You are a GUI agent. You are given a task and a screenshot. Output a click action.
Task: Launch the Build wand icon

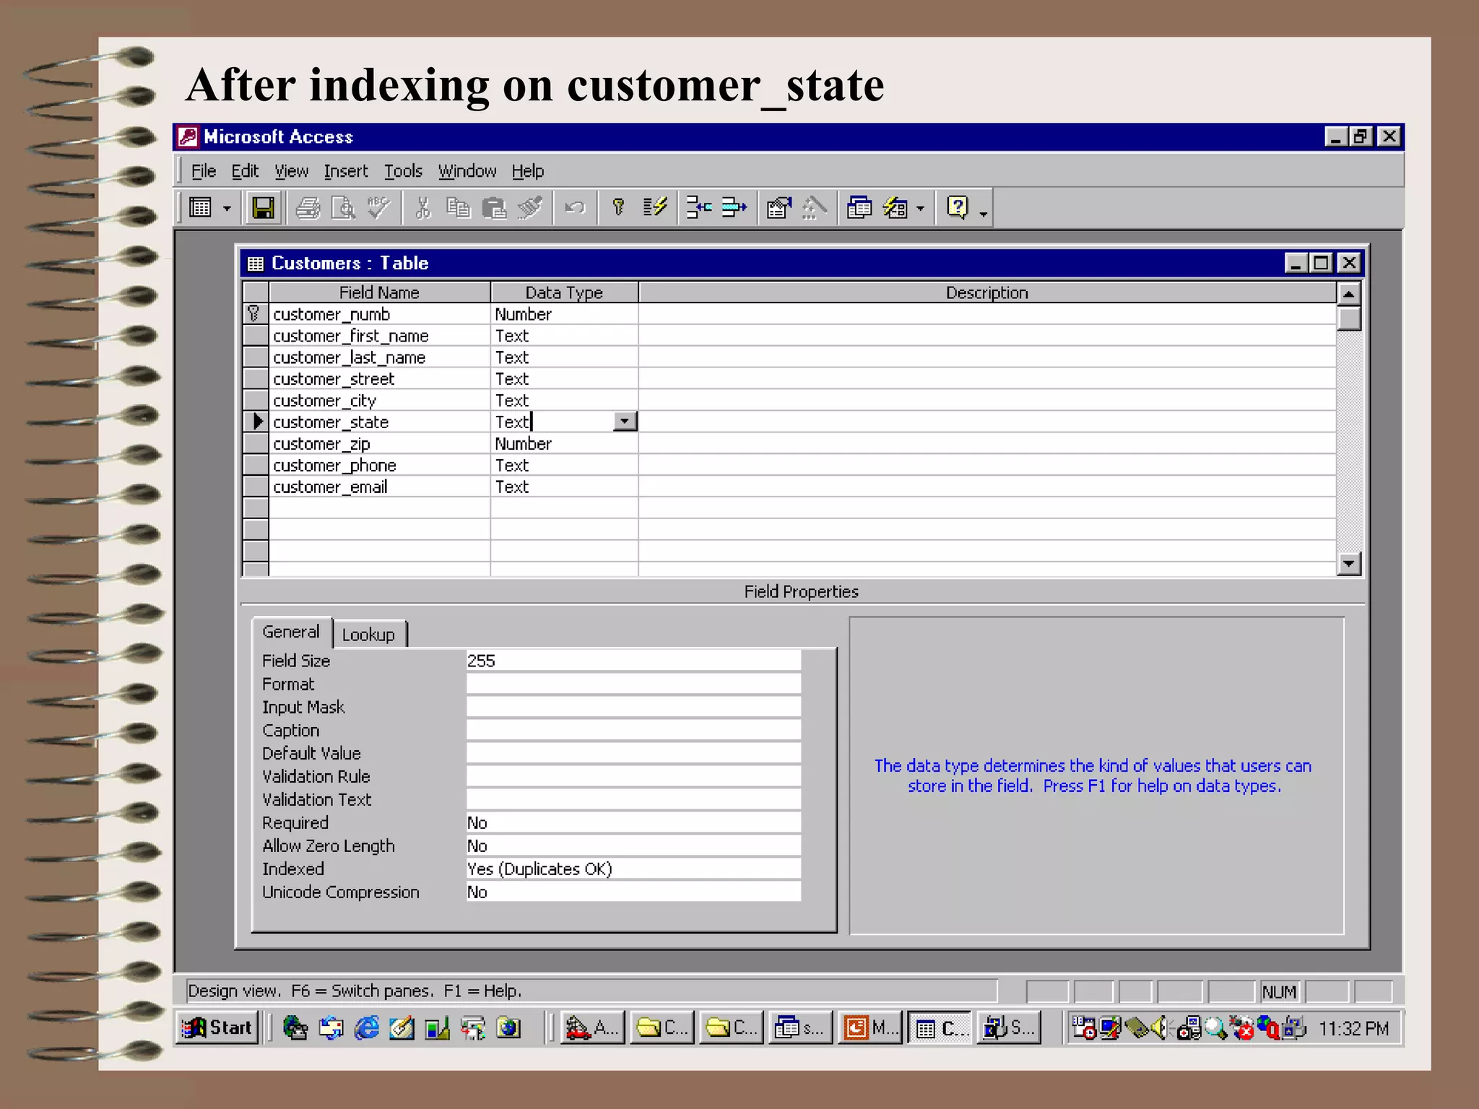click(815, 208)
